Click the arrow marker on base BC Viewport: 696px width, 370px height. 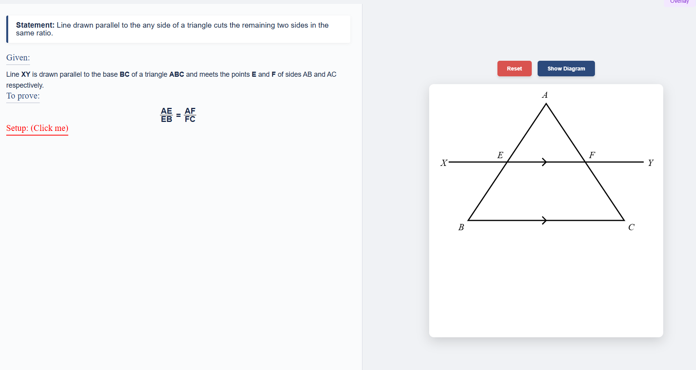pyautogui.click(x=544, y=220)
